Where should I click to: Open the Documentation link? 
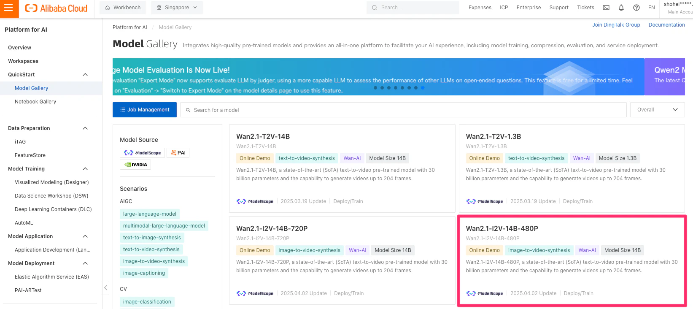pos(667,25)
